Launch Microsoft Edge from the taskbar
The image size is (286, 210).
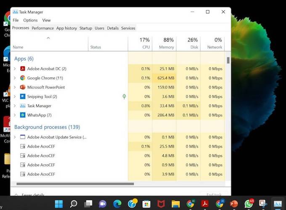click(x=117, y=204)
